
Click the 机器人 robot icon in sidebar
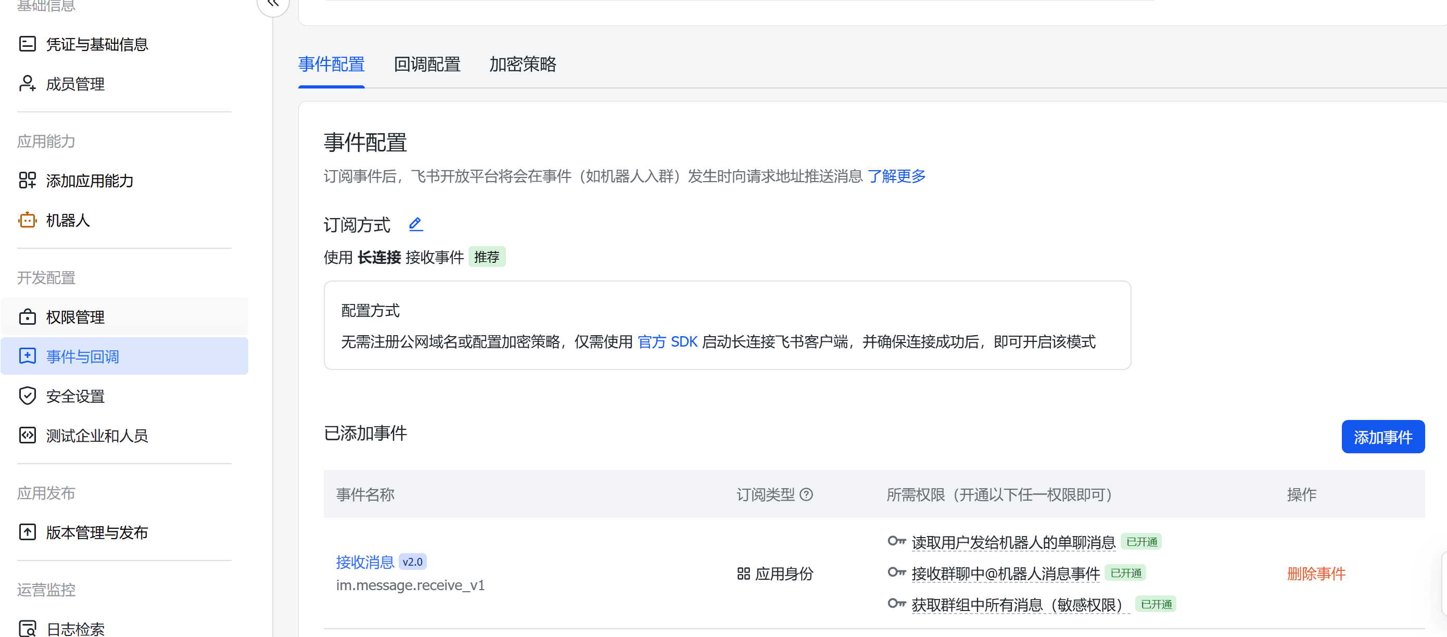coord(27,220)
